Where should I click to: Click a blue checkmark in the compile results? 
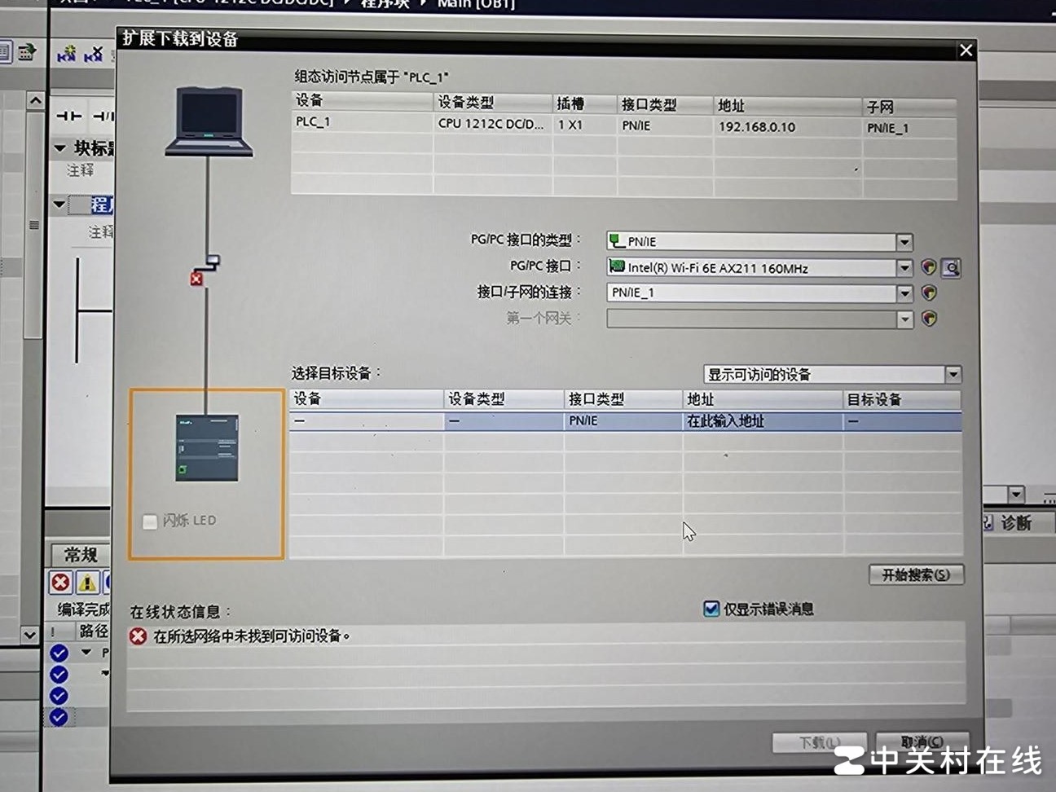coord(58,653)
